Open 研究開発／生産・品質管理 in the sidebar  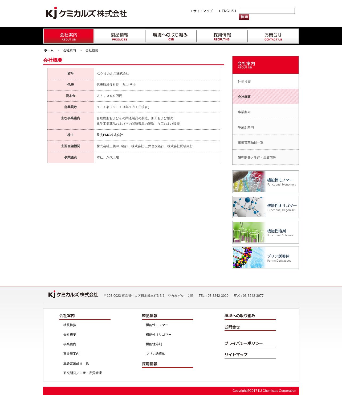point(266,157)
